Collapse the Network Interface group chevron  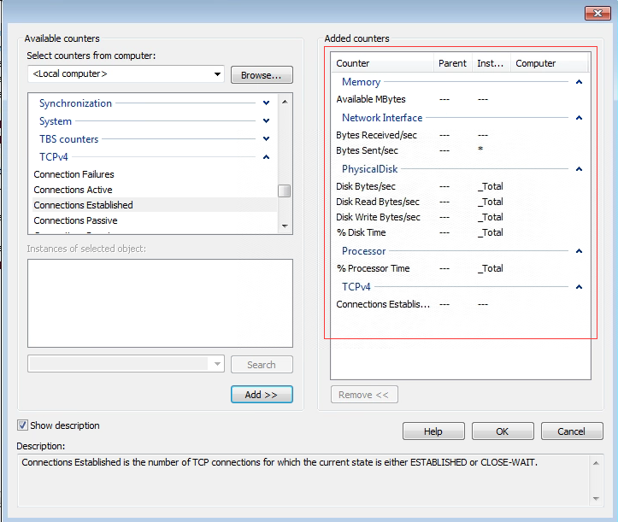coord(579,119)
